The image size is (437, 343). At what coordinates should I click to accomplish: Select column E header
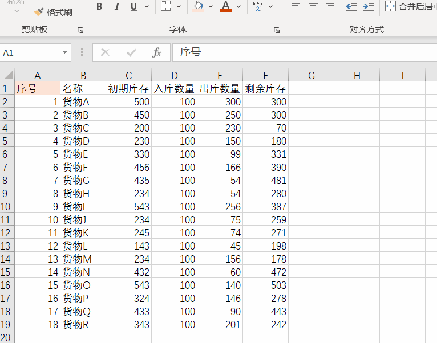220,75
